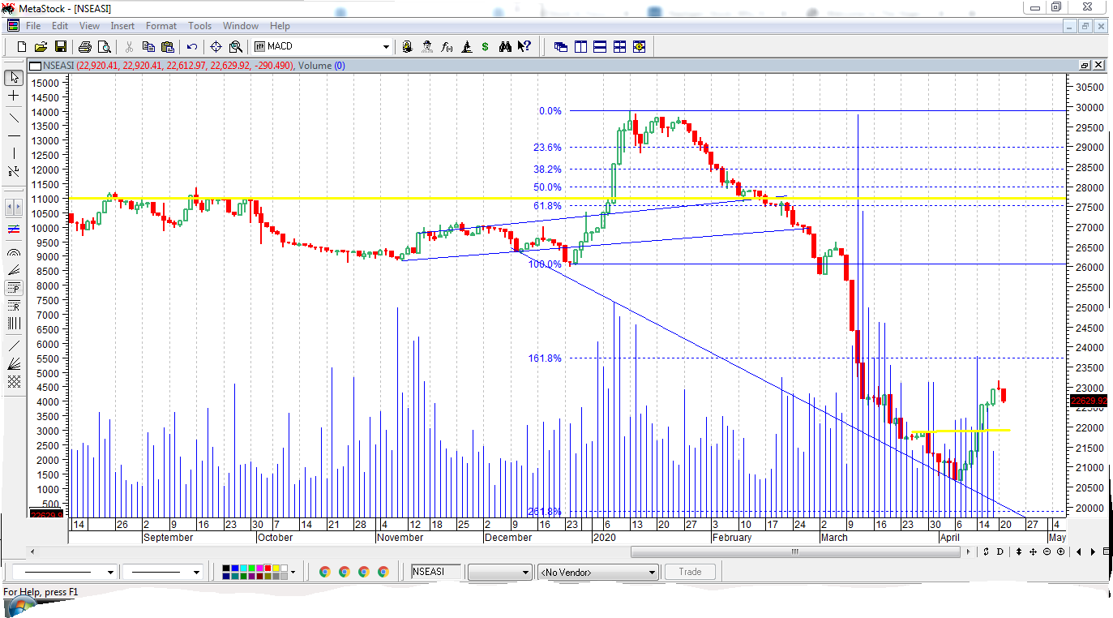Click the magnifier zoom toolbar icon
1113x618 pixels.
[235, 47]
